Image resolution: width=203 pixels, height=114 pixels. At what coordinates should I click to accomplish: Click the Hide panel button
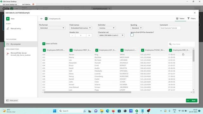[x=12, y=100]
